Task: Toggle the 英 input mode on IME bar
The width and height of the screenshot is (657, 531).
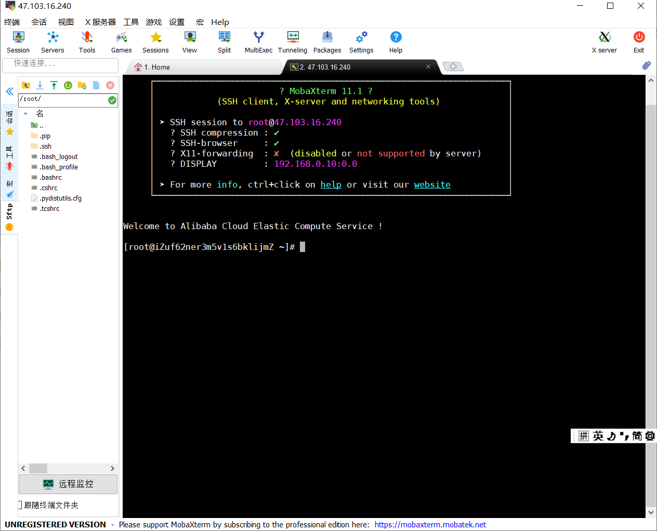Action: 598,436
